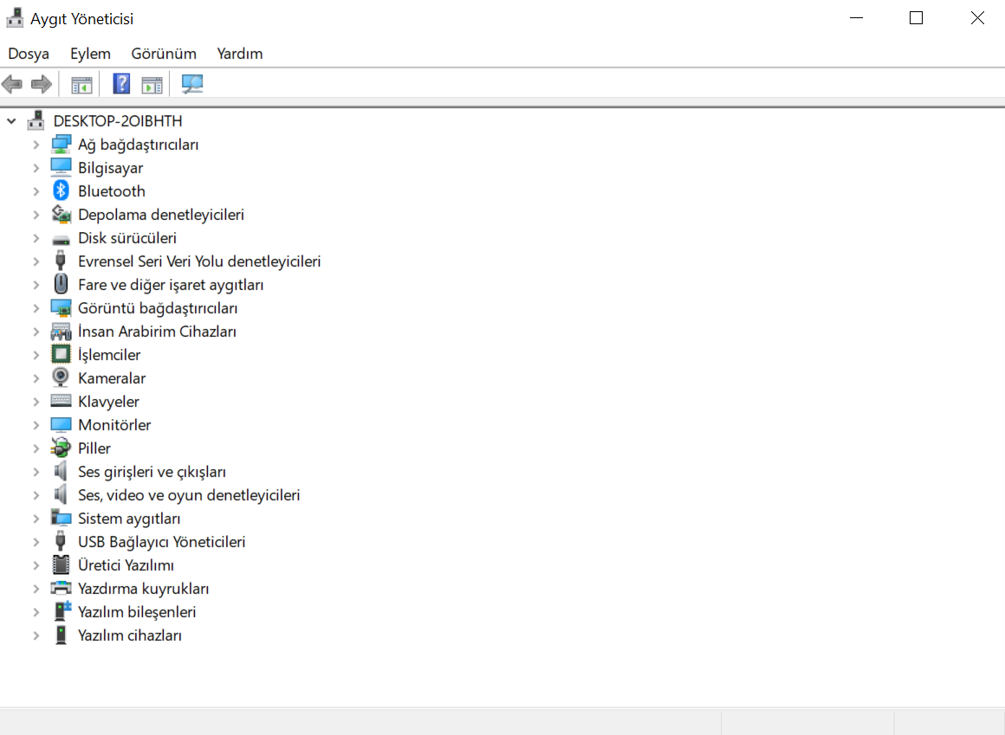This screenshot has width=1005, height=735.
Task: Select the Kameralar camera icon
Action: [x=60, y=377]
